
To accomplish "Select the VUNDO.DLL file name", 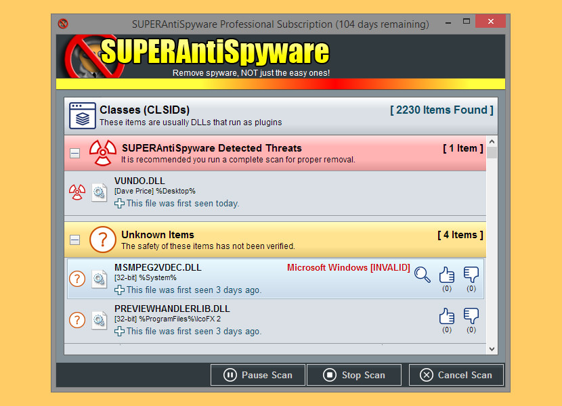I will 139,181.
